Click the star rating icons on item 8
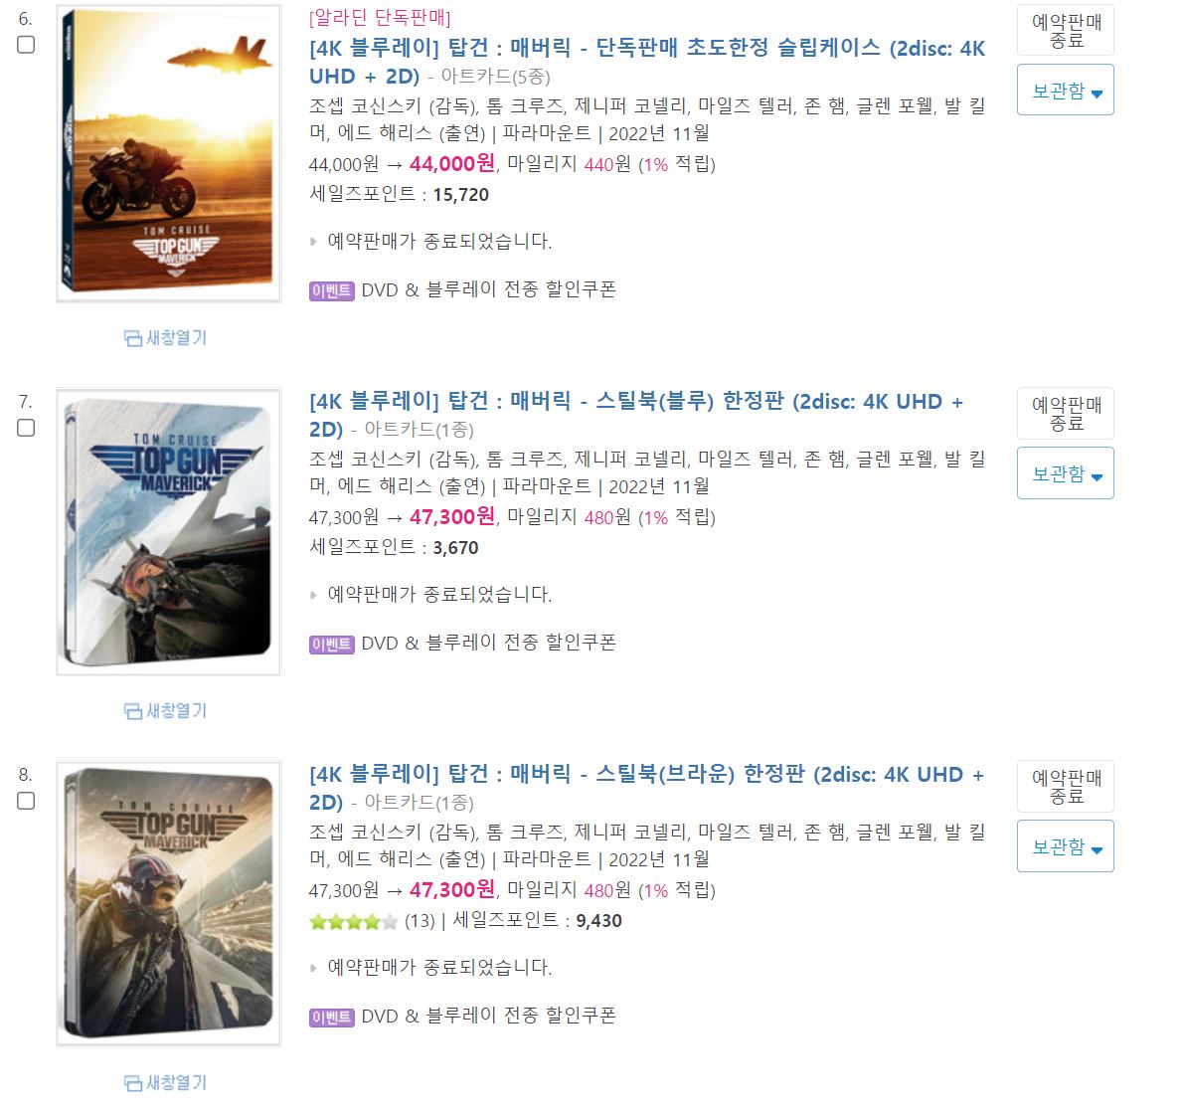1183x1115 pixels. 353,921
